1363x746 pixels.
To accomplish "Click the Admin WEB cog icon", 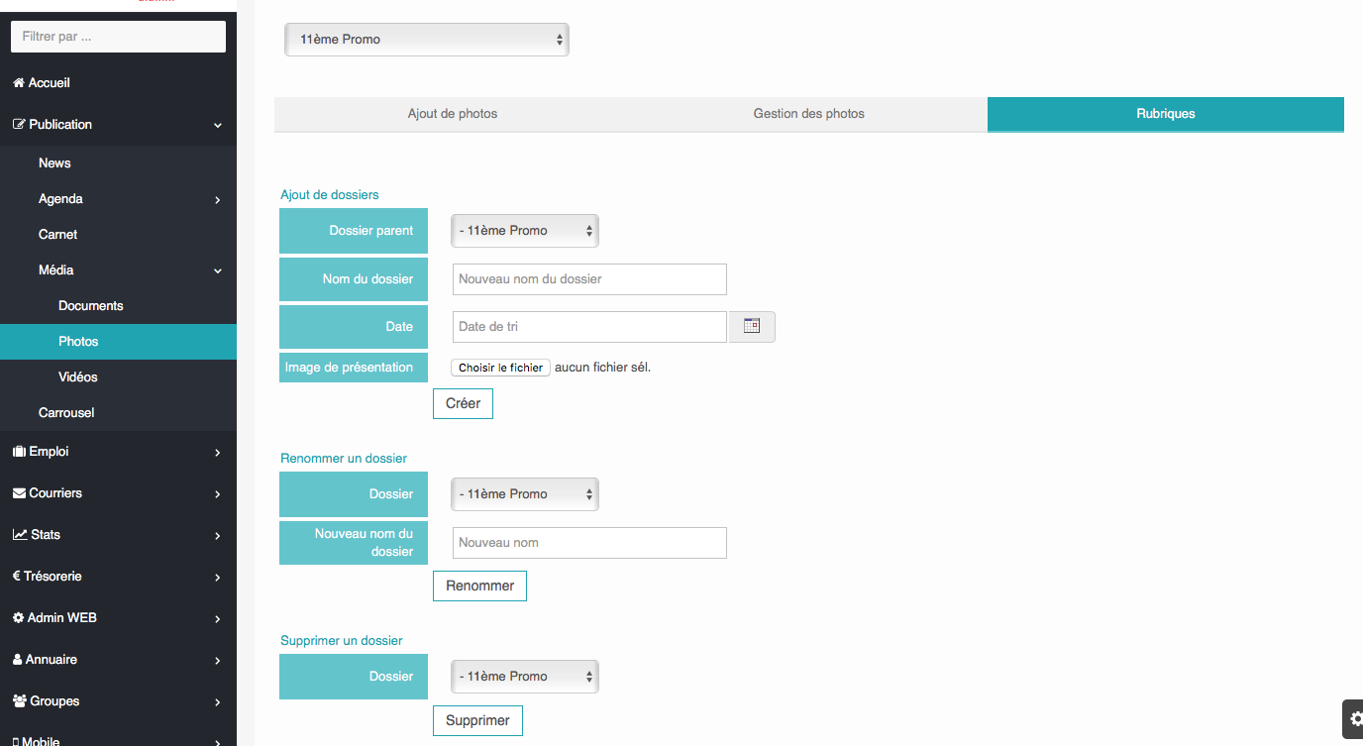I will (x=18, y=618).
